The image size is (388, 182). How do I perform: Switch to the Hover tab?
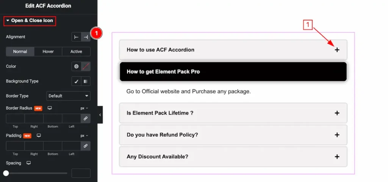pos(48,52)
